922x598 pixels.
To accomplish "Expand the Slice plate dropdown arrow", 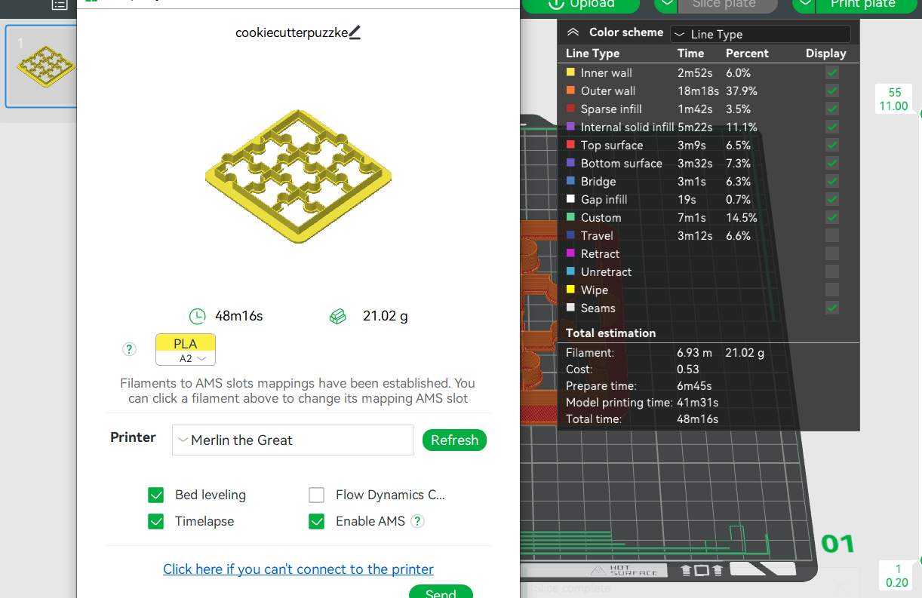I will [x=668, y=5].
